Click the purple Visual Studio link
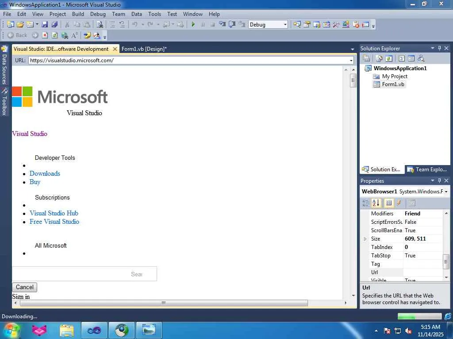This screenshot has height=339, width=453. (x=30, y=133)
